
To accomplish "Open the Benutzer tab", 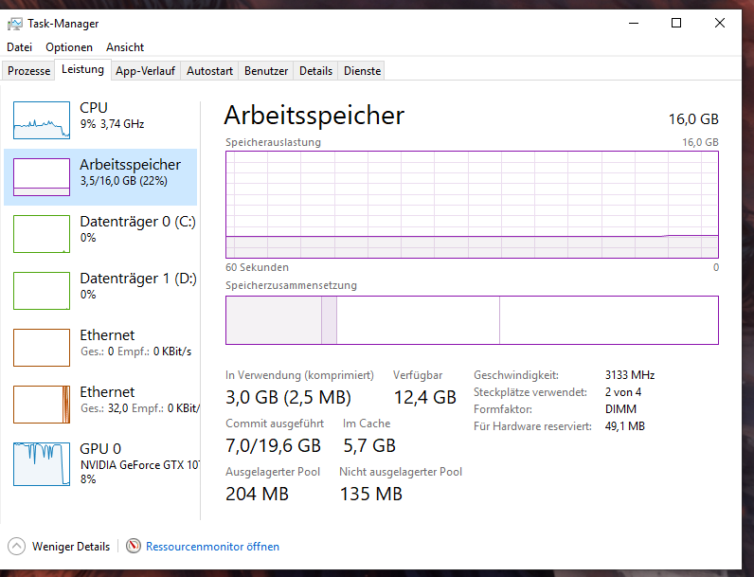I will coord(266,71).
